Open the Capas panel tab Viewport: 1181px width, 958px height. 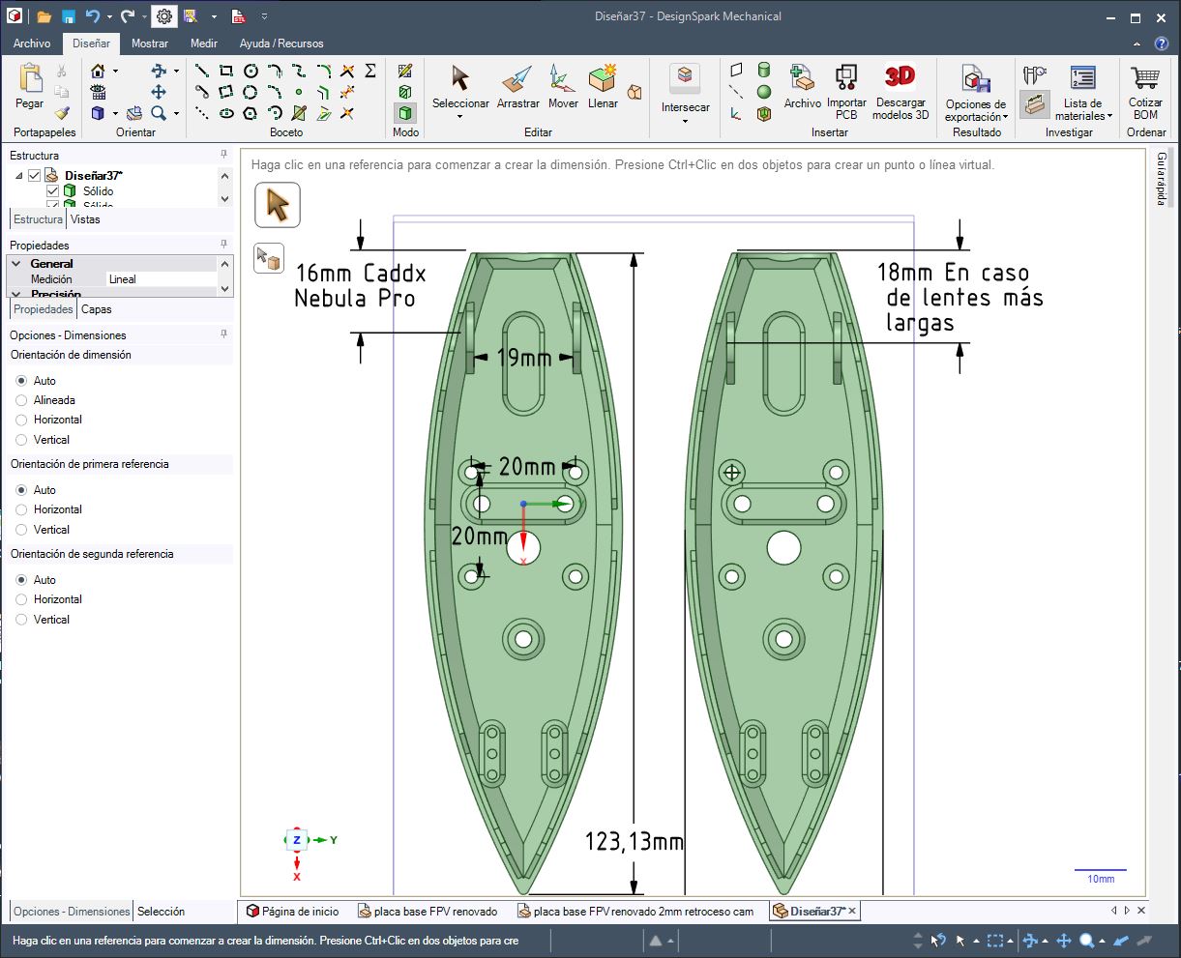[x=97, y=309]
